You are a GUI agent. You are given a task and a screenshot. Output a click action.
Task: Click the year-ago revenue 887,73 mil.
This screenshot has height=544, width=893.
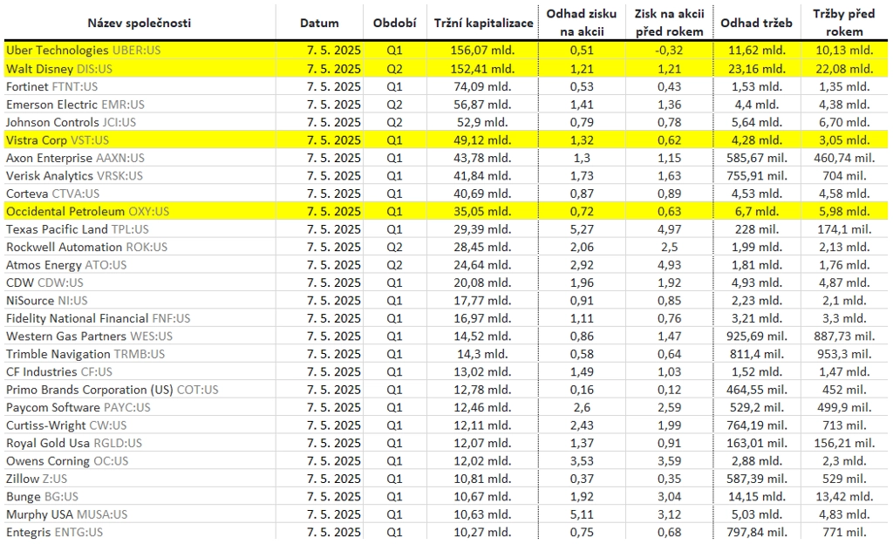[x=844, y=337]
